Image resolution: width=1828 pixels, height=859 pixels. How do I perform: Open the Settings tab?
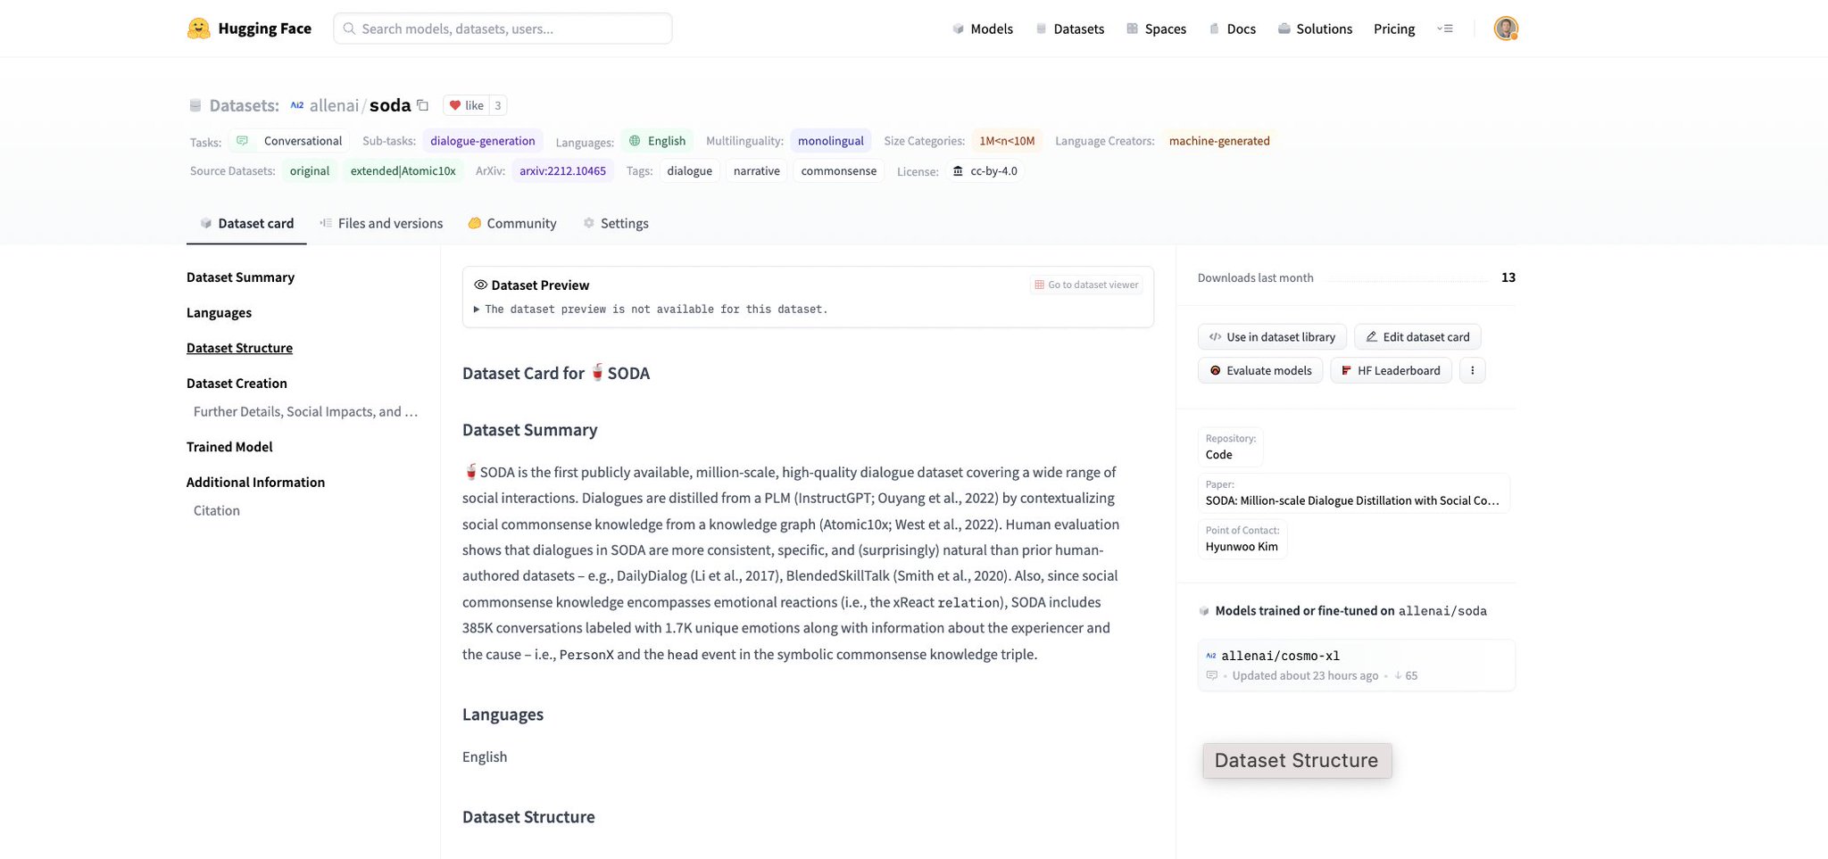(616, 223)
